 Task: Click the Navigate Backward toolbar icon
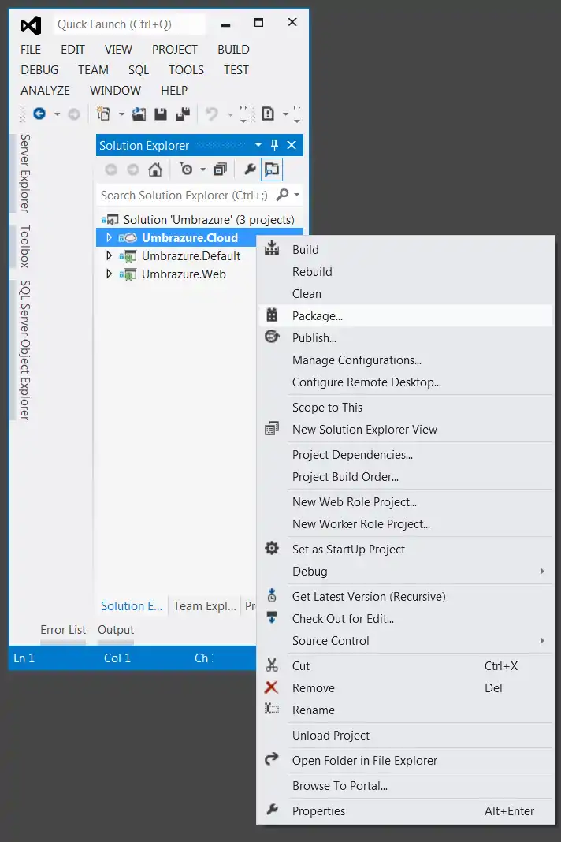(x=39, y=114)
